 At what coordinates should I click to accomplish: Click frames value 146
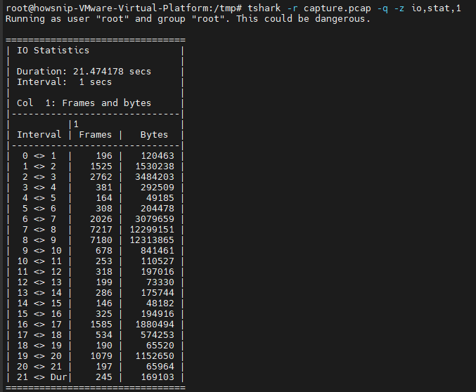pos(104,303)
